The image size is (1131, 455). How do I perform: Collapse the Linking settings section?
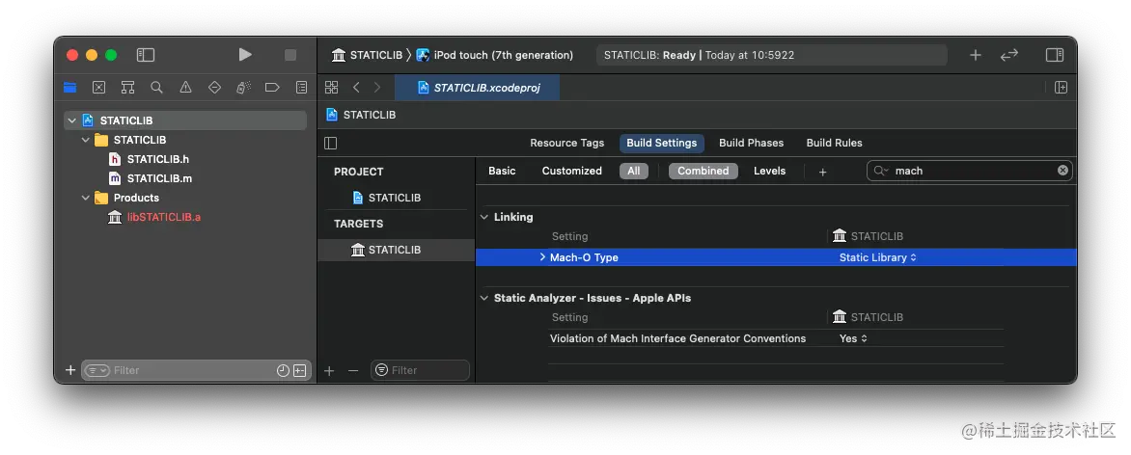(x=484, y=217)
